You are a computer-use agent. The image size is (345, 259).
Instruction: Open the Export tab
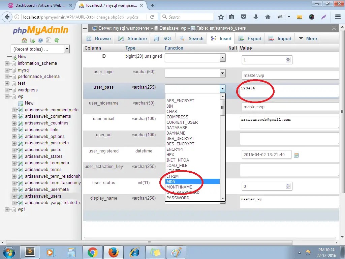click(x=250, y=38)
